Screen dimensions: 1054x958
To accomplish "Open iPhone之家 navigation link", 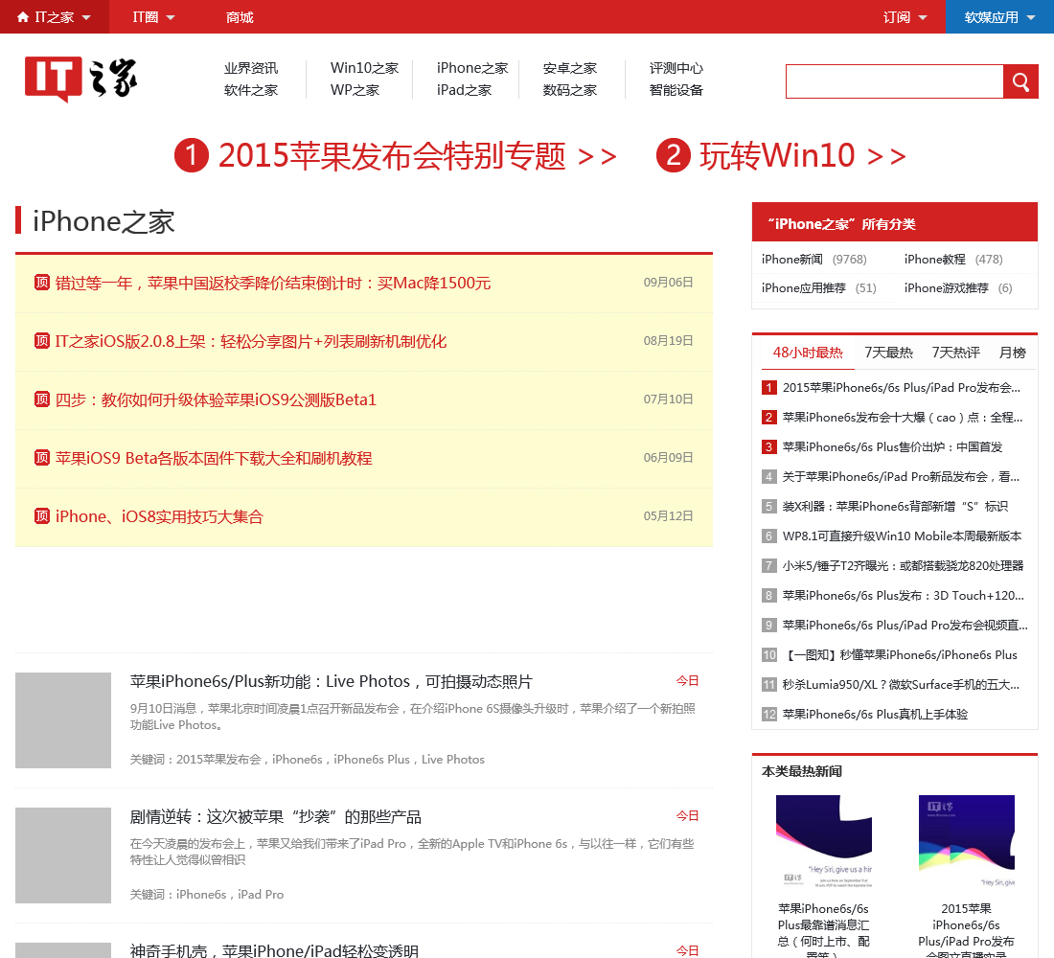I will tap(472, 68).
